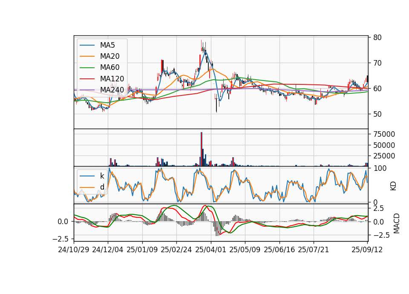Click the 25/04/01 date tick label
Image resolution: width=409 pixels, height=294 pixels.
click(210, 250)
